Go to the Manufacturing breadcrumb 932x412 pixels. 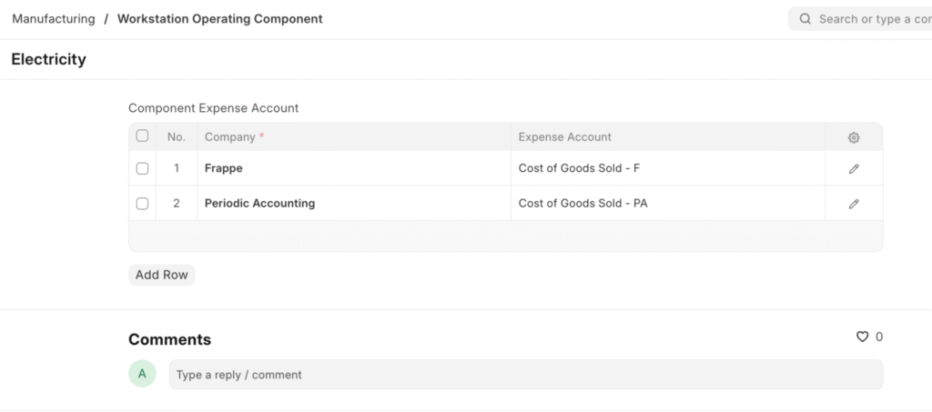(54, 19)
